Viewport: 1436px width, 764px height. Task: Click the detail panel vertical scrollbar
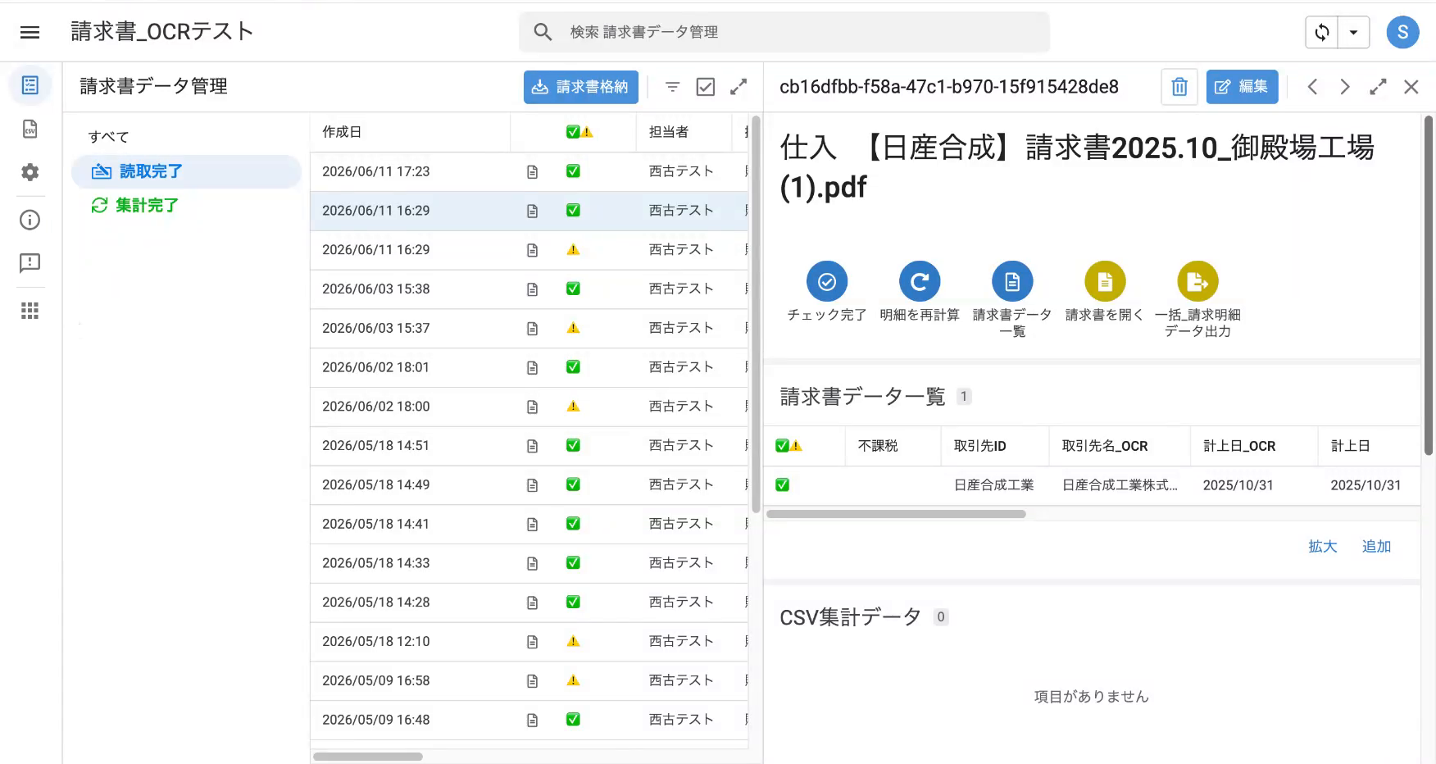tap(1429, 285)
